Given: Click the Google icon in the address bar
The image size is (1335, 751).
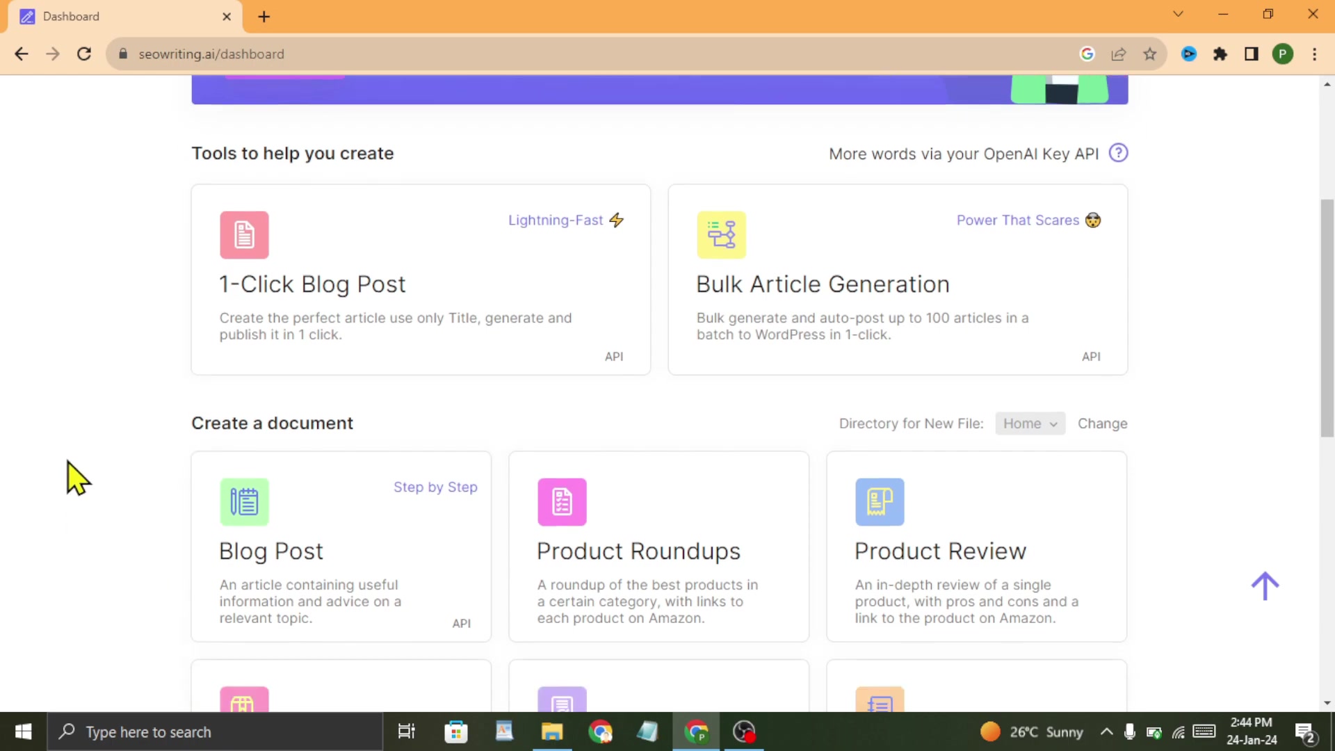Looking at the screenshot, I should (x=1087, y=54).
